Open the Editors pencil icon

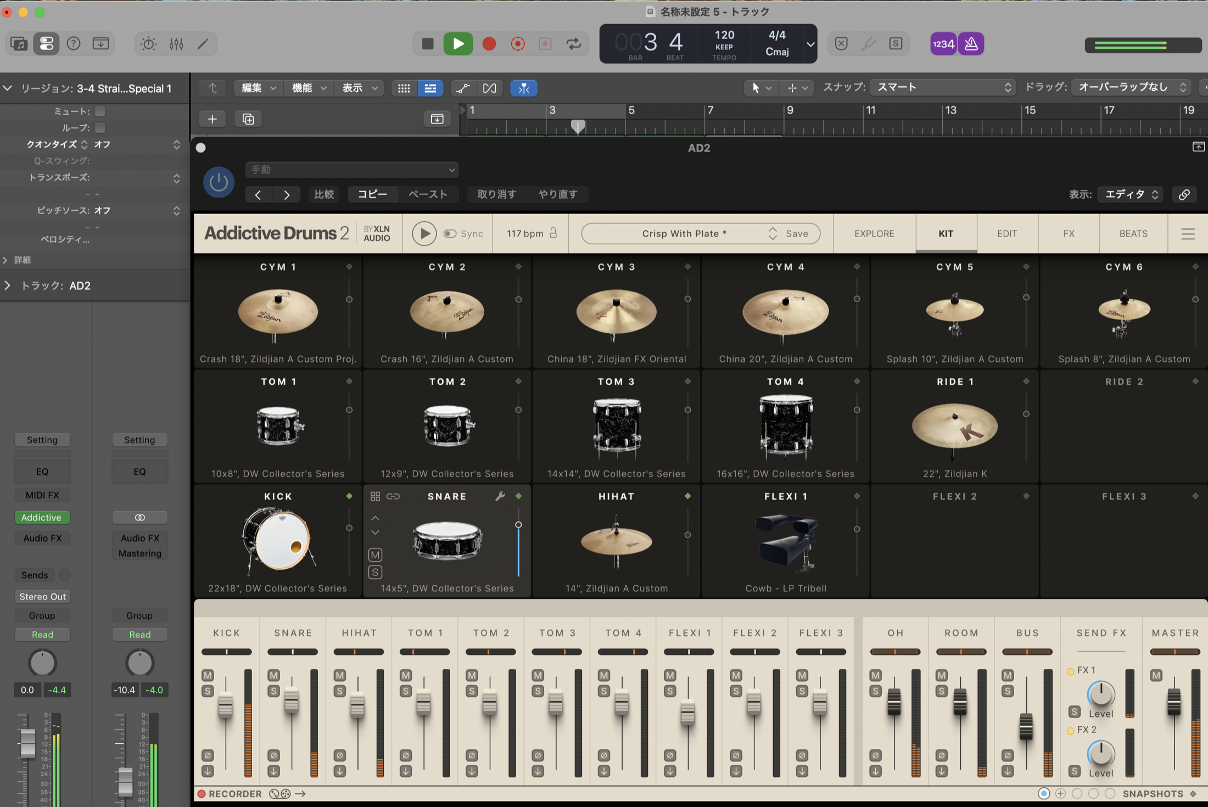point(203,43)
